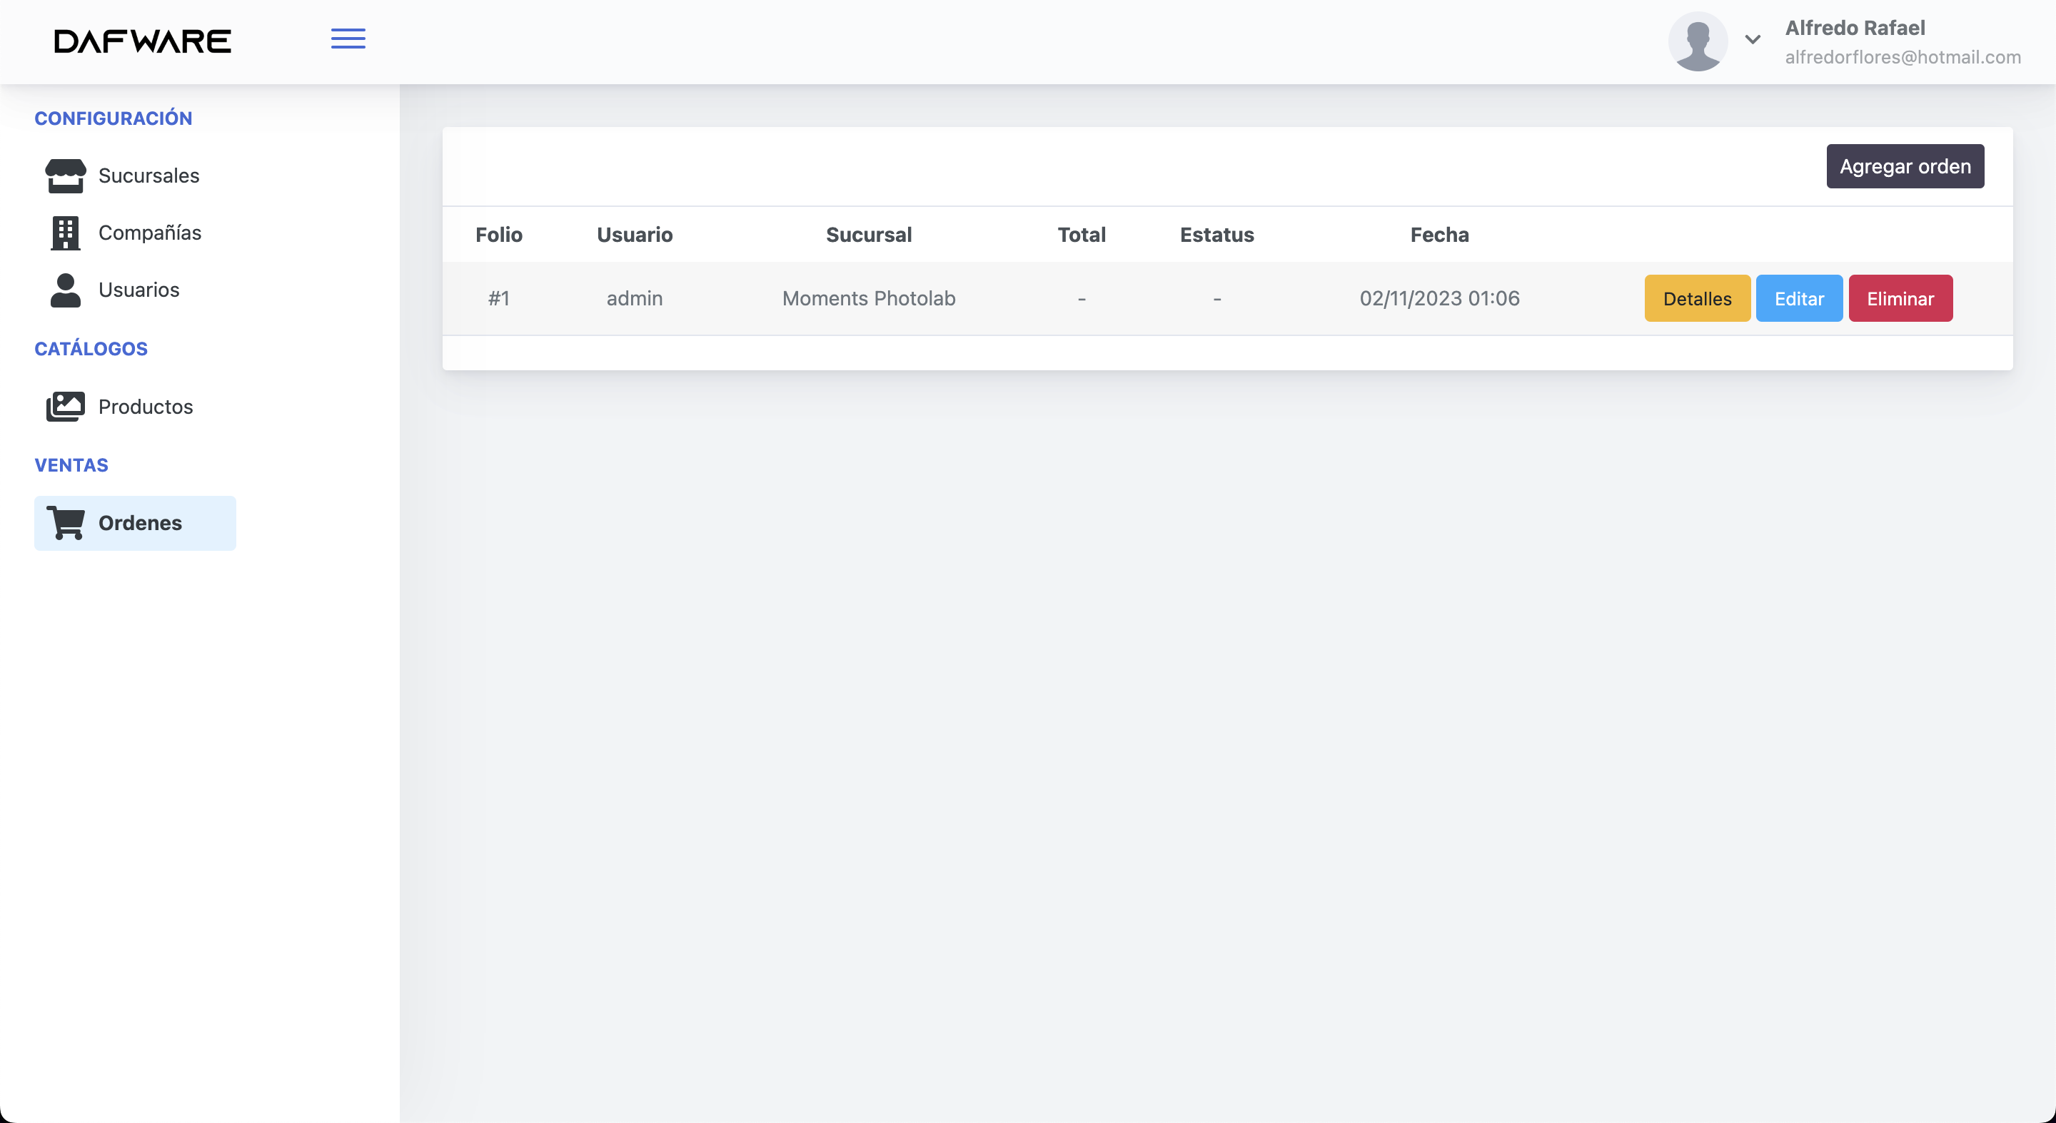Select Ordenes in sidebar
This screenshot has height=1123, width=2056.
[140, 523]
